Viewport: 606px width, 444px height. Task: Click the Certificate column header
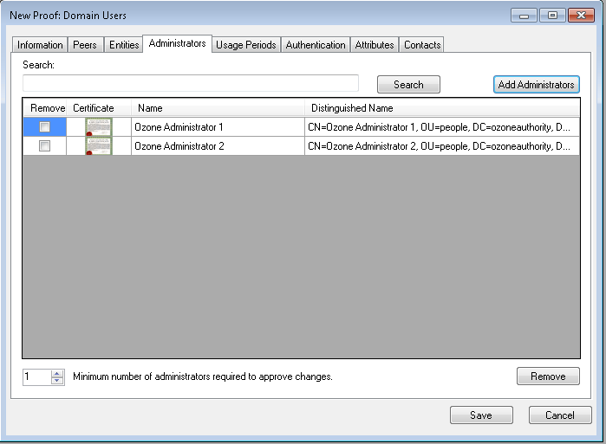pyautogui.click(x=99, y=108)
